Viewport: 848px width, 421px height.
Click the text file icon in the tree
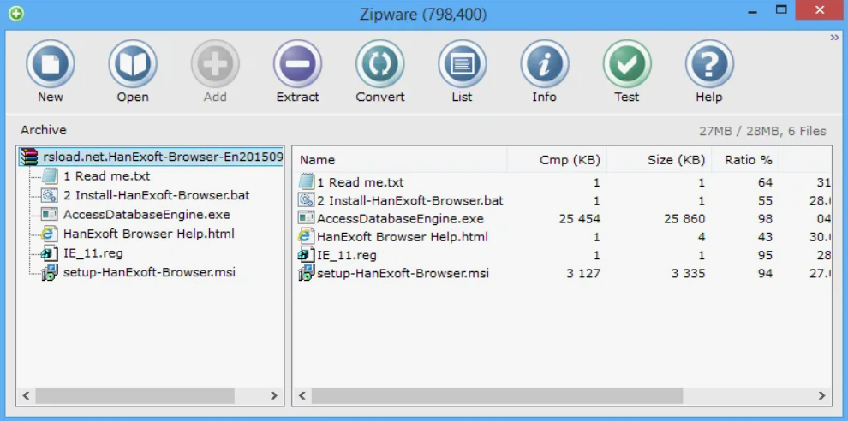[x=50, y=176]
